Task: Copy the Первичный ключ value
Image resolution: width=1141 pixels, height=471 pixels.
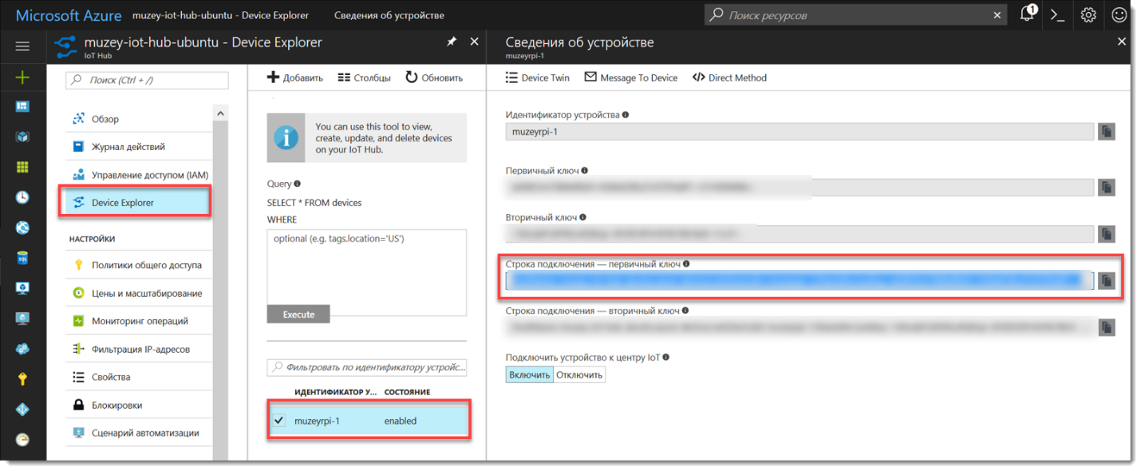Action: tap(1106, 188)
